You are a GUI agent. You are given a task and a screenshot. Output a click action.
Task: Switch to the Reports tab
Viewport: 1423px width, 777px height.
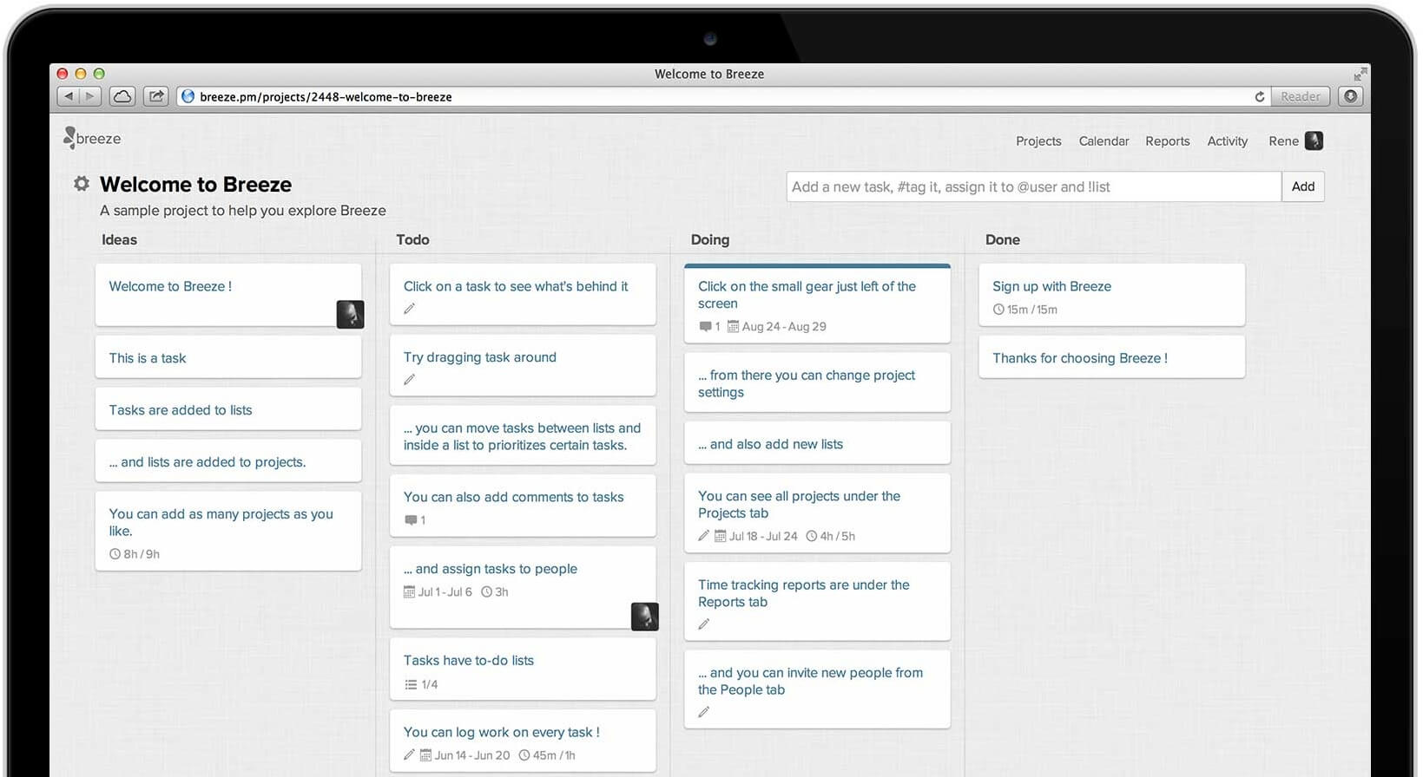1167,141
